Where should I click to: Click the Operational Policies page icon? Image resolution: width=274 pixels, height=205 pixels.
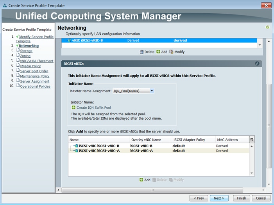(18, 85)
